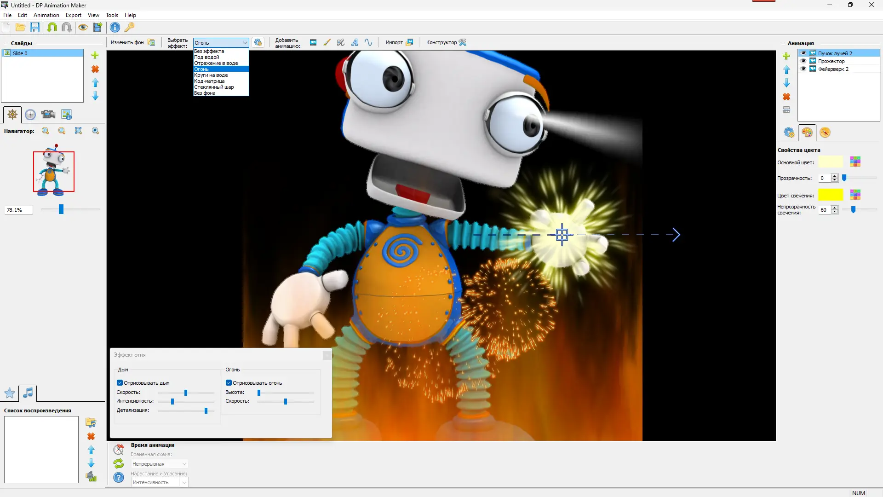This screenshot has width=883, height=497.
Task: Click the zoom in navigator icon
Action: (x=46, y=131)
